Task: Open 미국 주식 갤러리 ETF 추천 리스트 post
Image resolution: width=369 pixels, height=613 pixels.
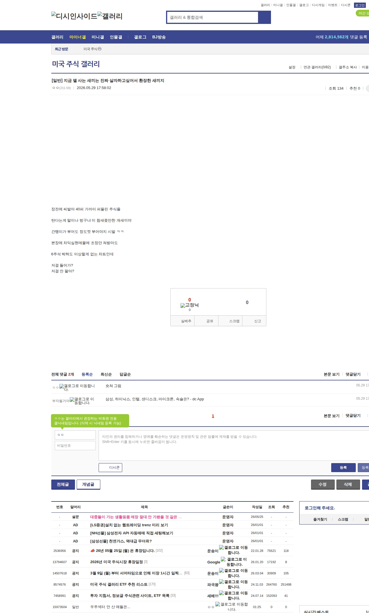Action: point(119,584)
